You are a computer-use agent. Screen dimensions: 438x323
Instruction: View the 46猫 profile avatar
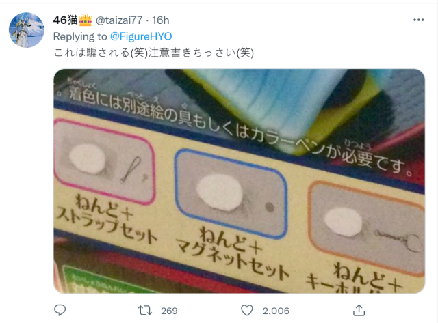(x=27, y=30)
